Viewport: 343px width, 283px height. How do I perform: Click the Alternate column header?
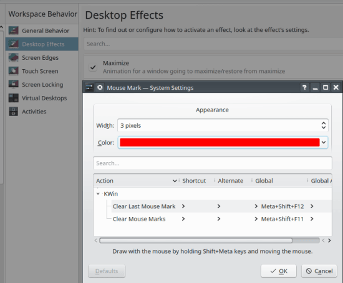point(233,181)
